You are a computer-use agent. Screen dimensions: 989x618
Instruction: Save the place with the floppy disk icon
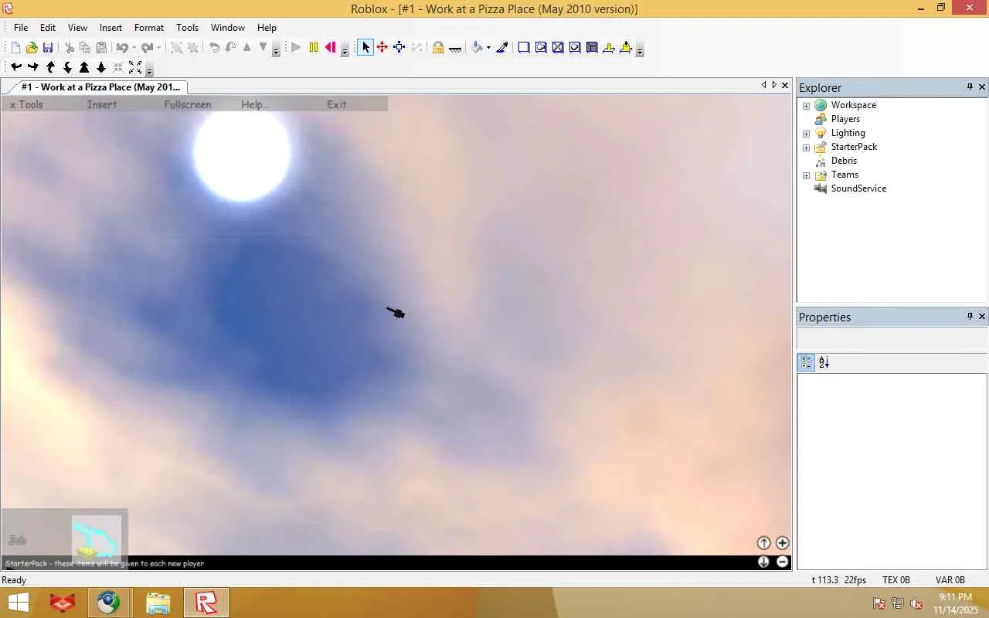coord(48,48)
